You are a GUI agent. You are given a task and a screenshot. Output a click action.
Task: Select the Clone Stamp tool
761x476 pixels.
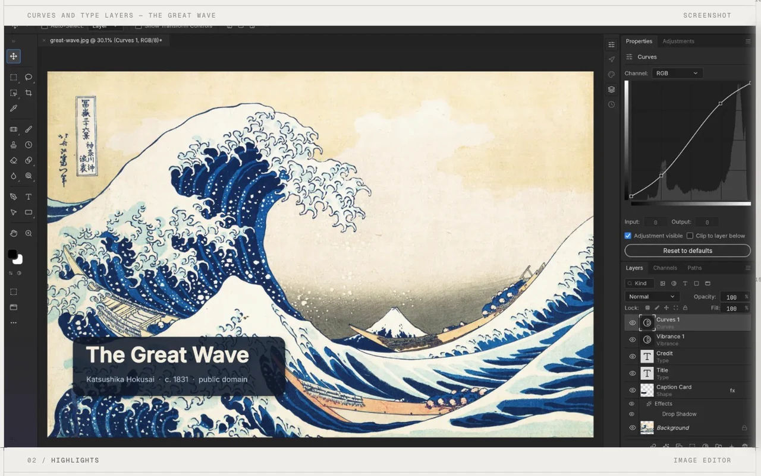click(13, 145)
